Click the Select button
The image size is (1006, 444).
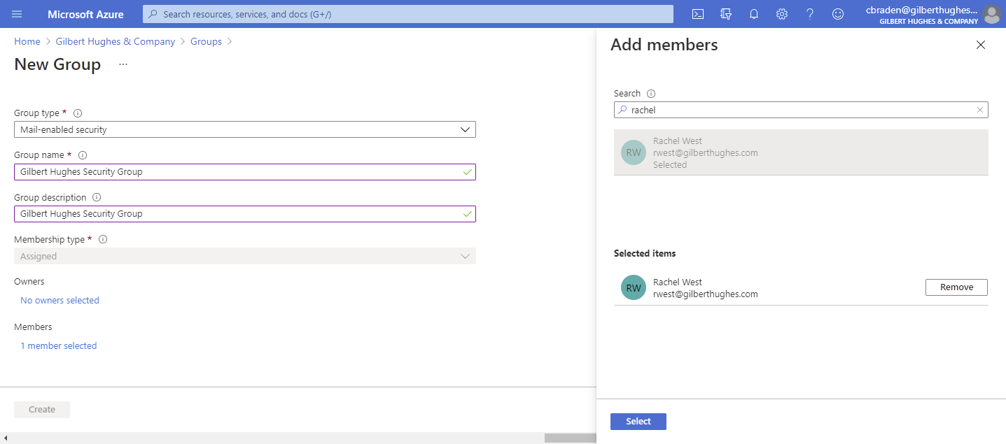pyautogui.click(x=638, y=422)
